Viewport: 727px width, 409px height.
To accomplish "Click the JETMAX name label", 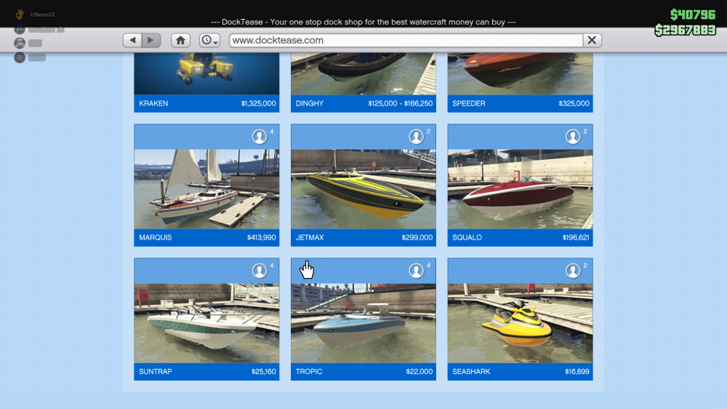I will click(x=310, y=238).
